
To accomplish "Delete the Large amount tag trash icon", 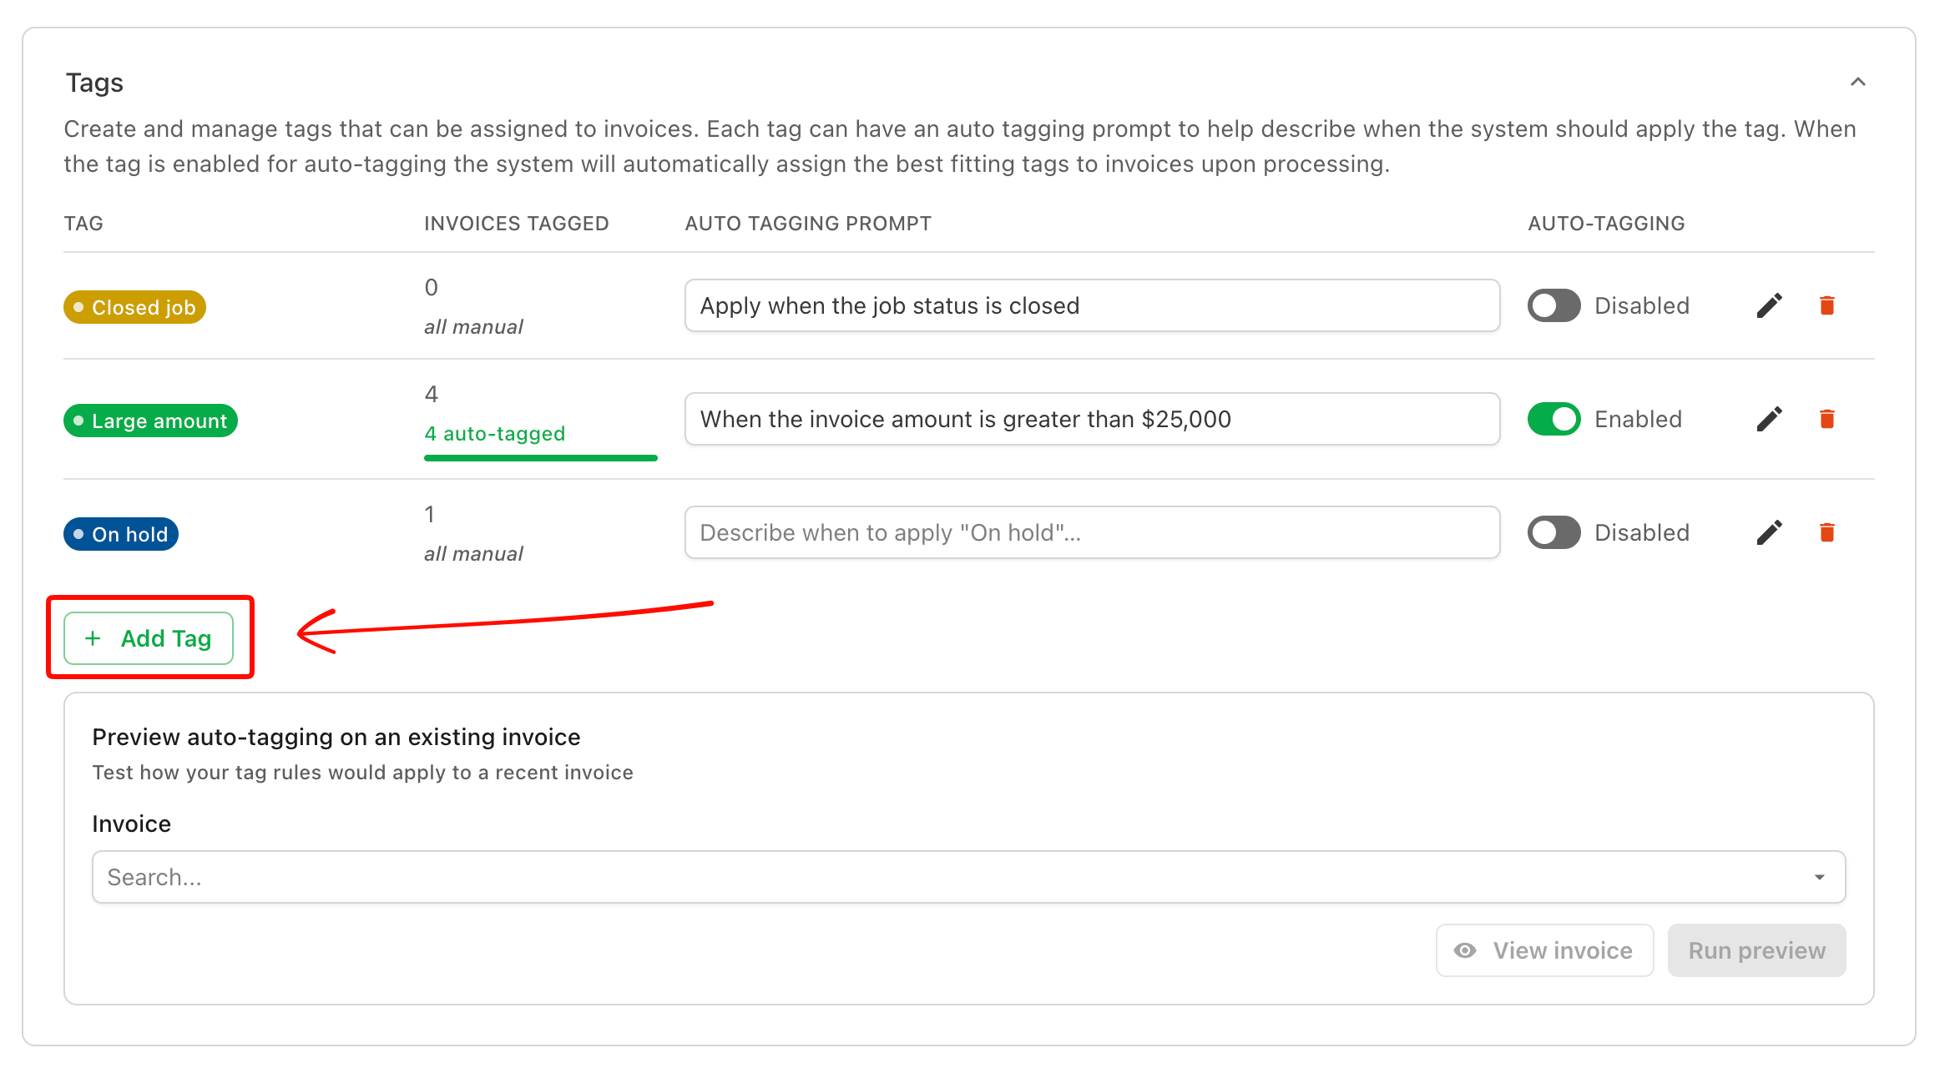I will [1826, 419].
